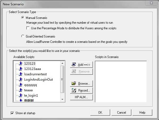Viewport: 159px width, 120px height.
Task: Click the Add ==>> button
Action: pos(81,64)
